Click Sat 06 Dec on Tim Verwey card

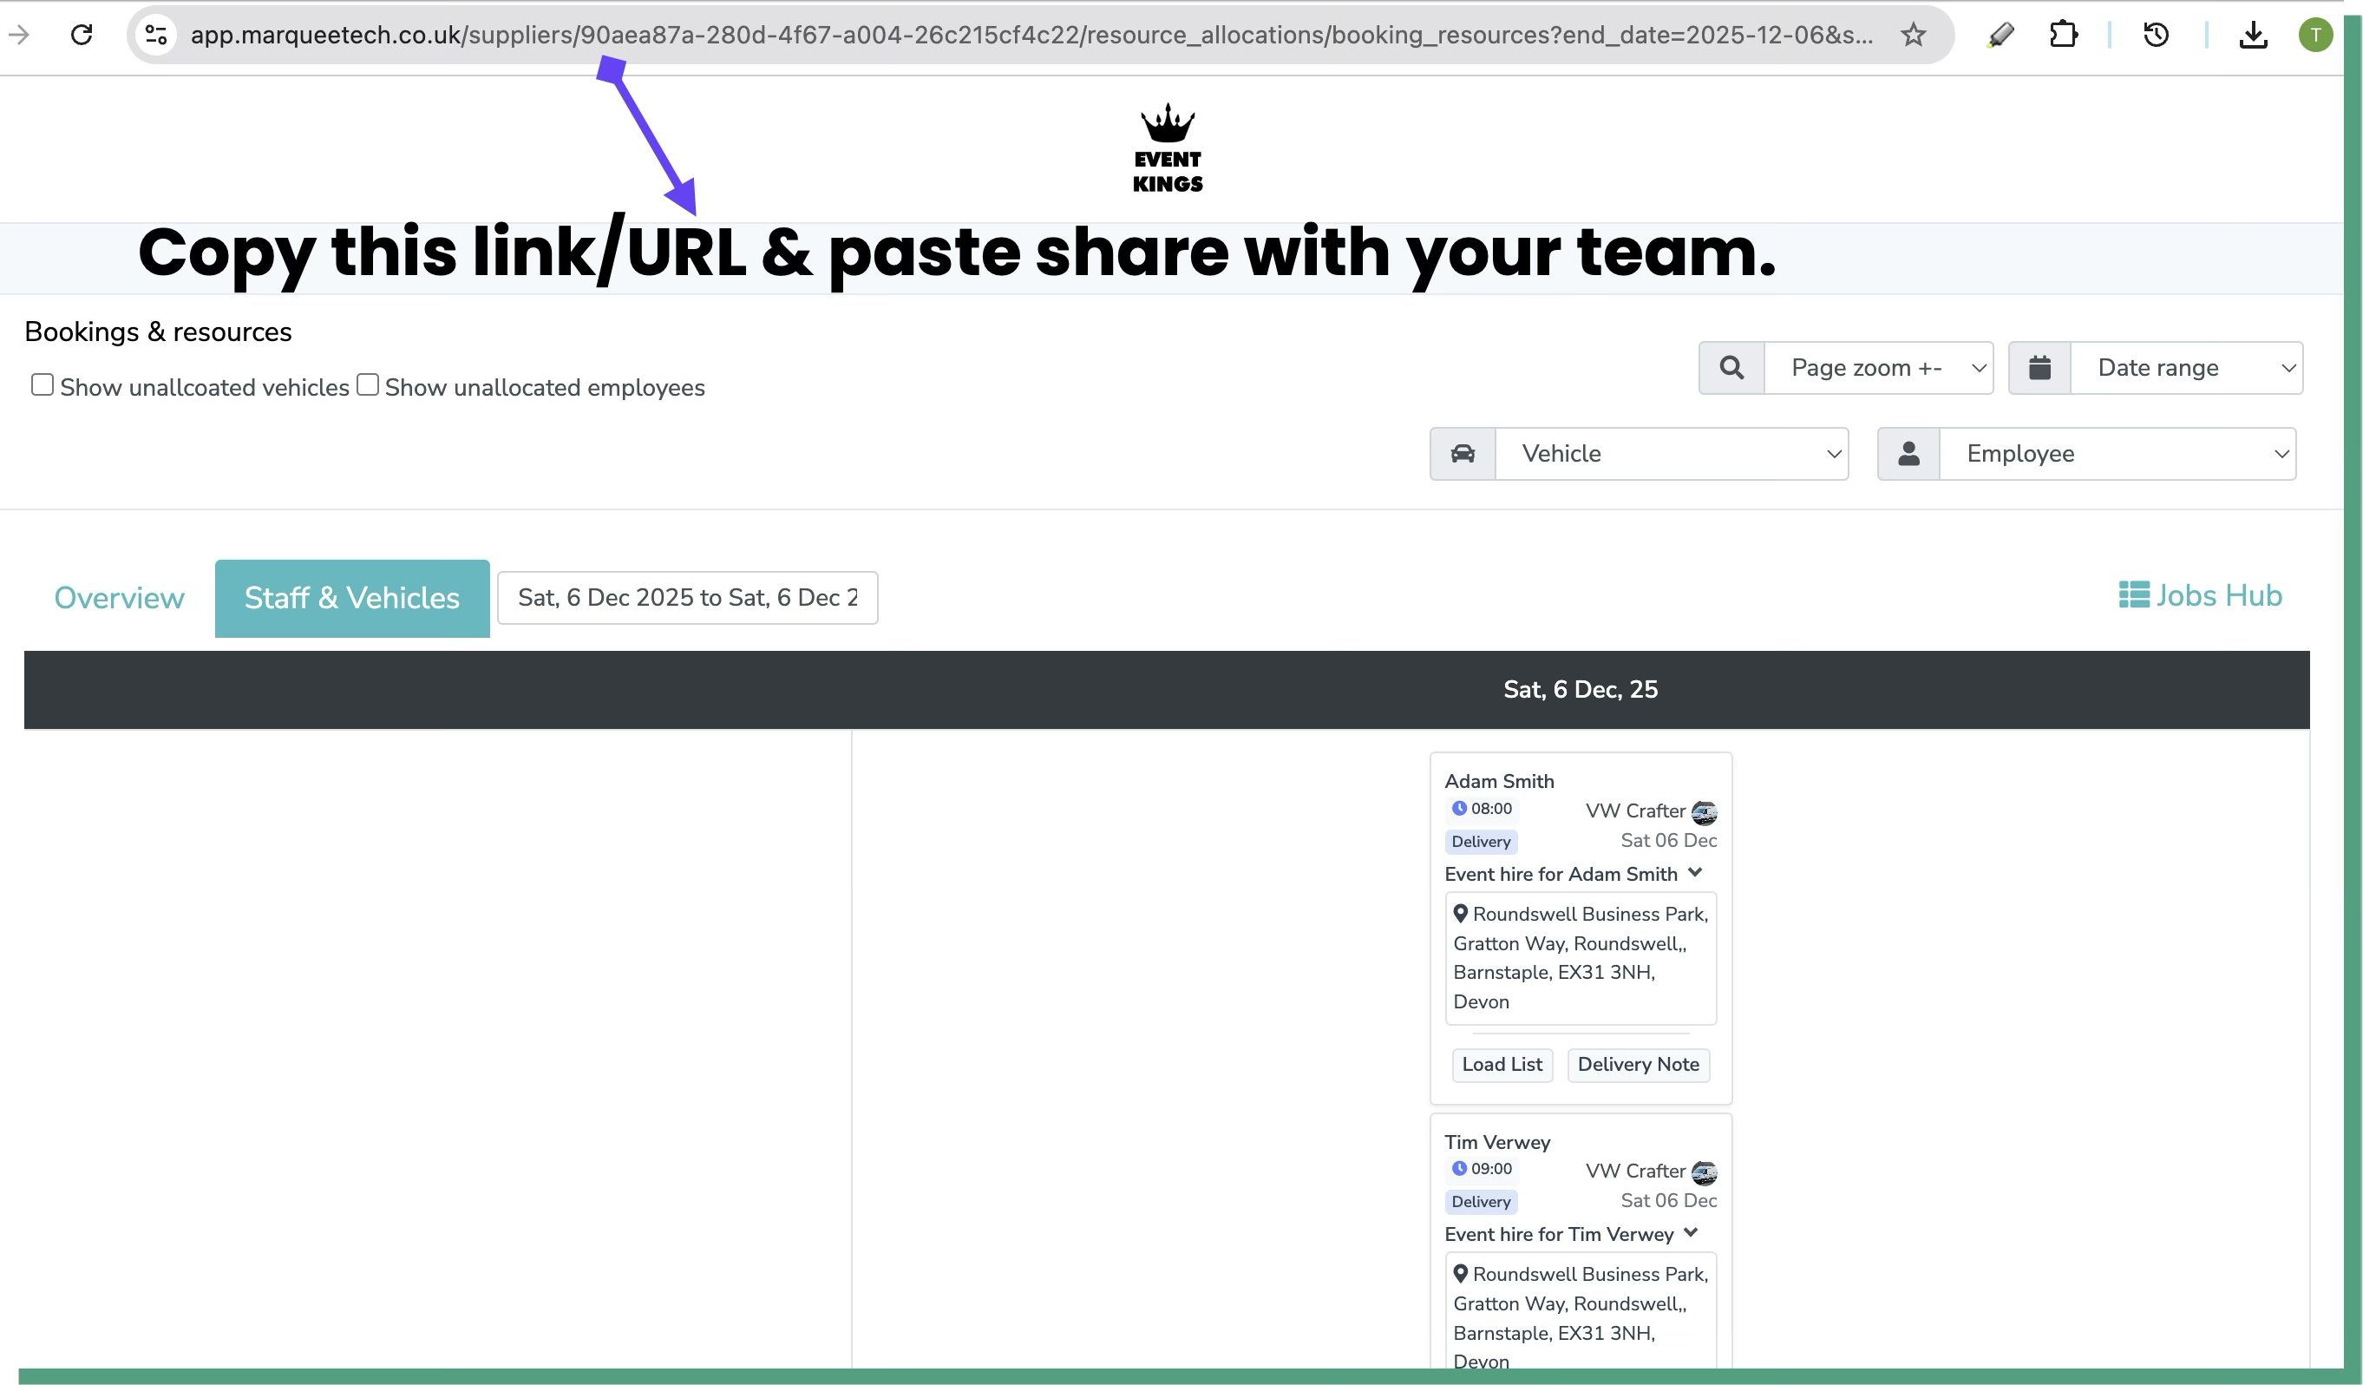[x=1668, y=1200]
